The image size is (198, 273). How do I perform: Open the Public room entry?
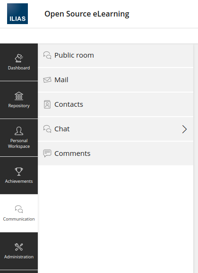coord(116,55)
